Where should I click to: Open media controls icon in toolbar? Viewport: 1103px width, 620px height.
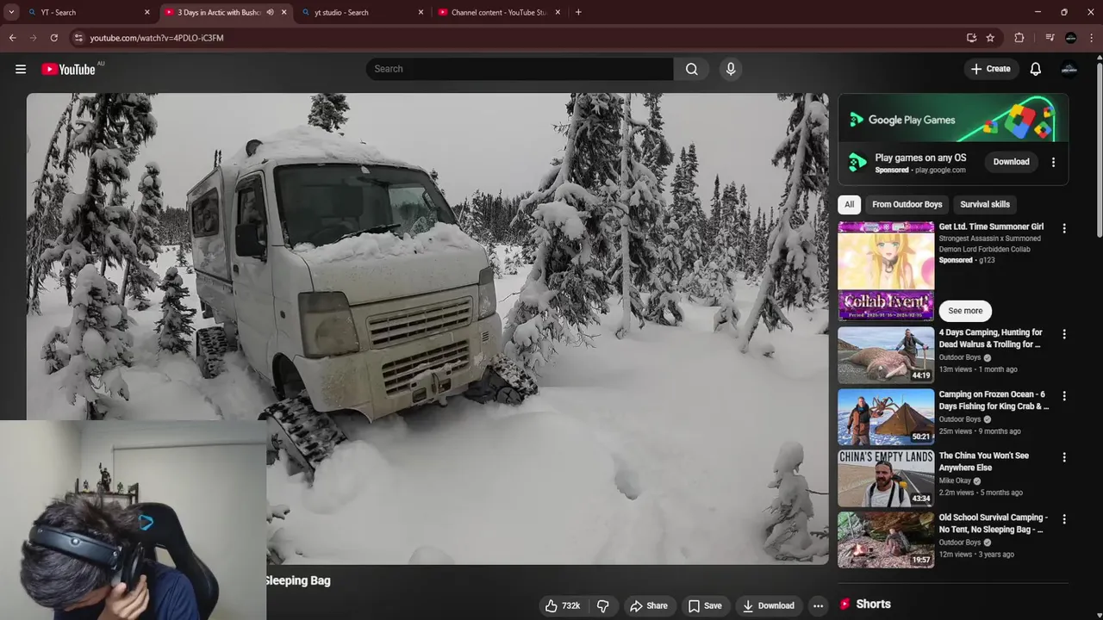tap(1050, 38)
